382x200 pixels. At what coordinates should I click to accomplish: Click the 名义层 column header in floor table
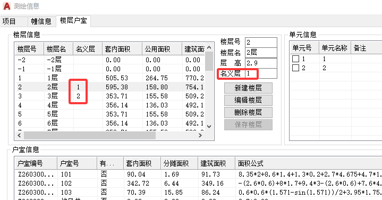pos(88,49)
